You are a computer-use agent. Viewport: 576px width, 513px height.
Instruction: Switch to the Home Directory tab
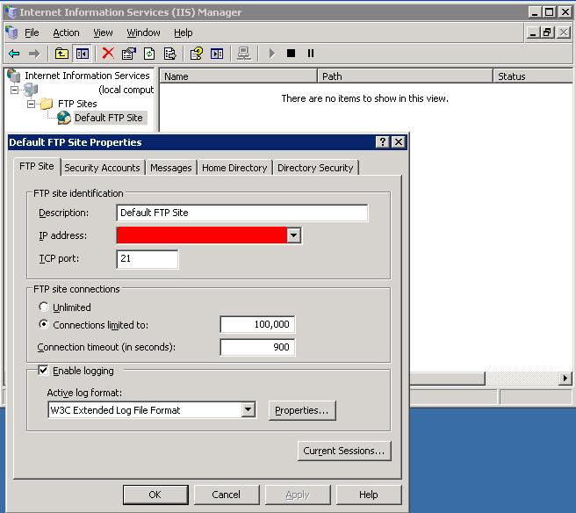pos(234,168)
